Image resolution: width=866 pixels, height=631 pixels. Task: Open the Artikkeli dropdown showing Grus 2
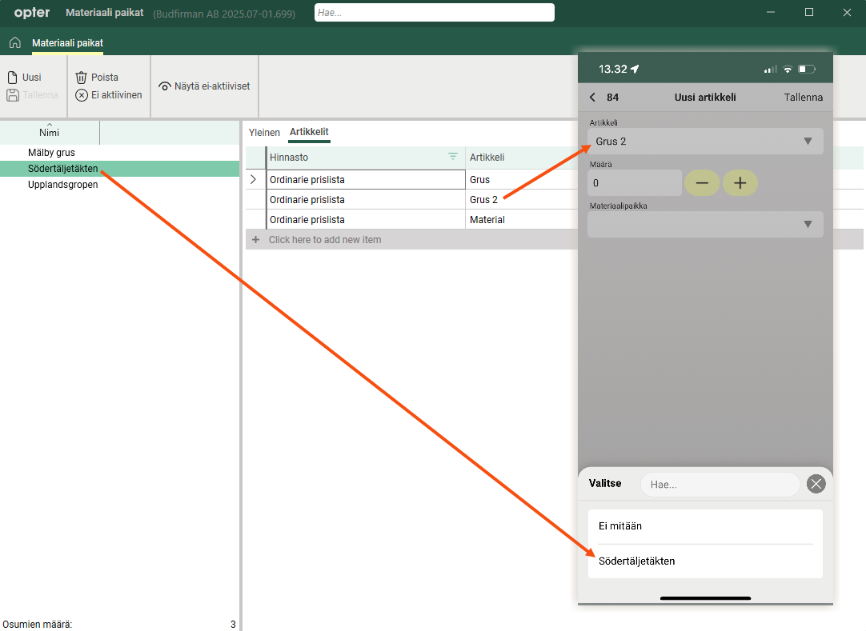coord(704,142)
